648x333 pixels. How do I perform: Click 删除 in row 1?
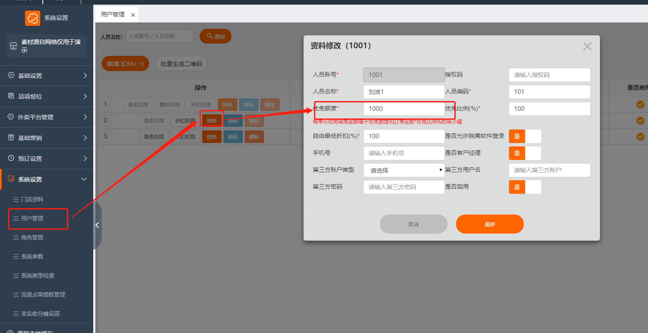(270, 105)
